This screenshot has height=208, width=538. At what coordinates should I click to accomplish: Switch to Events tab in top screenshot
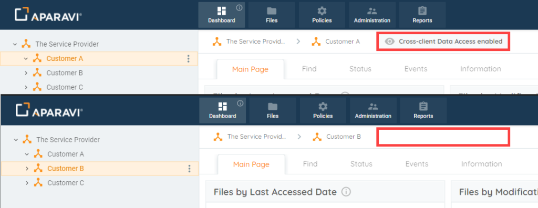click(x=416, y=69)
